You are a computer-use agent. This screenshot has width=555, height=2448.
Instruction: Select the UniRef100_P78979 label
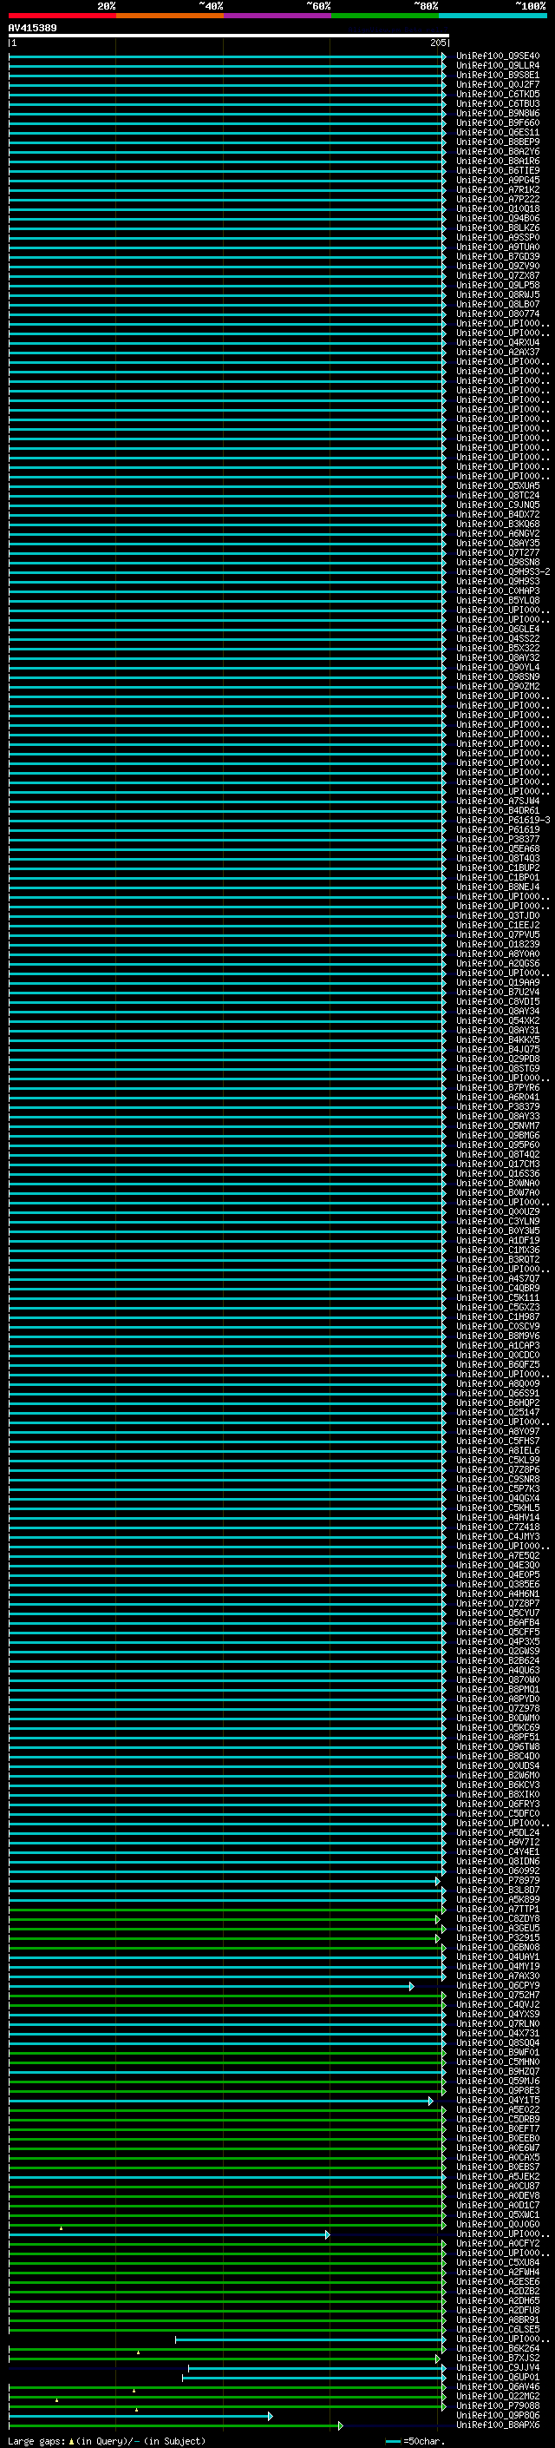497,1880
